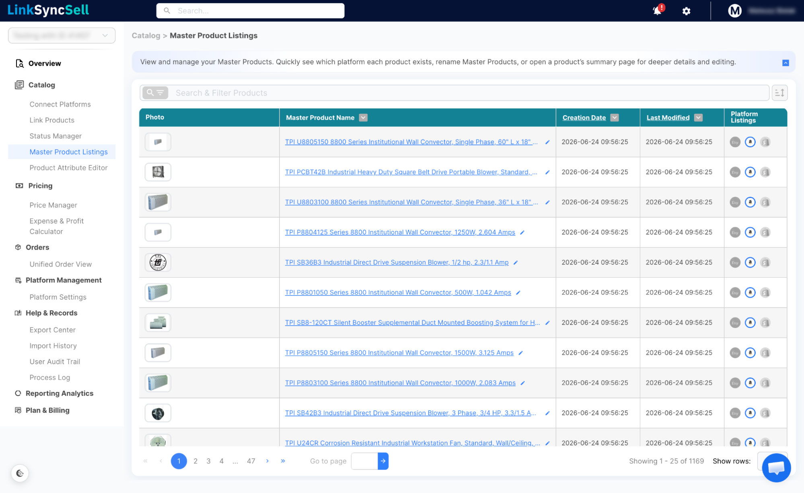
Task: Click the Amazon icon for TPI SB36B3
Action: point(750,262)
